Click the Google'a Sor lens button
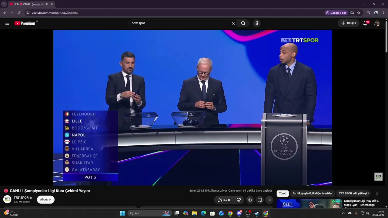The image size is (388, 218). [x=336, y=13]
